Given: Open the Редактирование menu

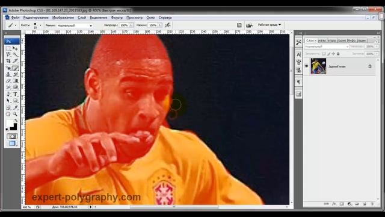Looking at the screenshot, I should pyautogui.click(x=36, y=17).
